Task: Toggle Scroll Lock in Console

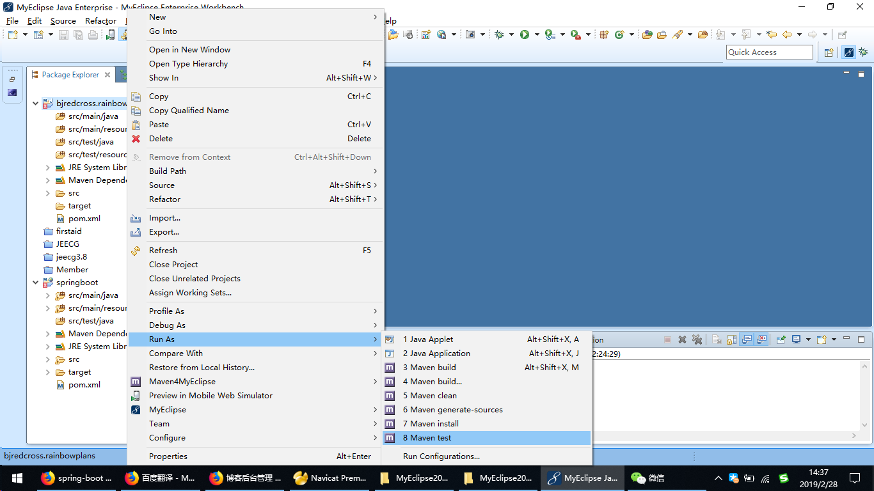Action: tap(731, 339)
